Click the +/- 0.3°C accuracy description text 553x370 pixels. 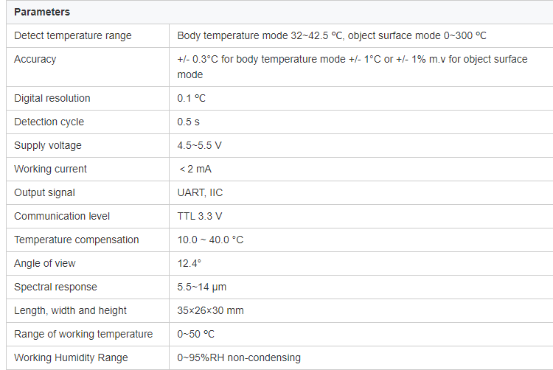coord(352,67)
